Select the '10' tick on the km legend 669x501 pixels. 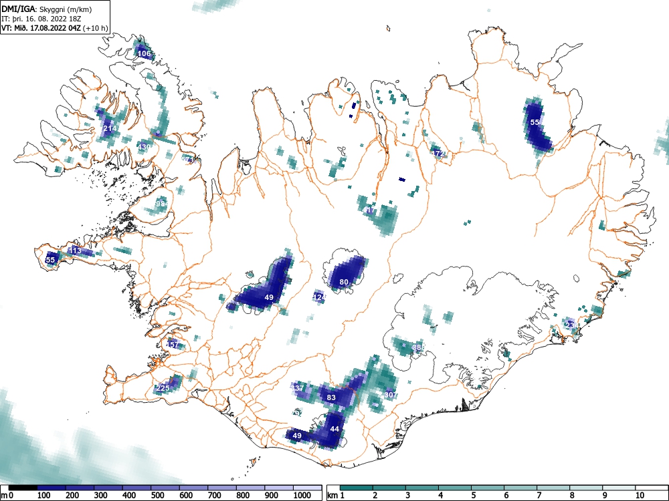(x=640, y=496)
